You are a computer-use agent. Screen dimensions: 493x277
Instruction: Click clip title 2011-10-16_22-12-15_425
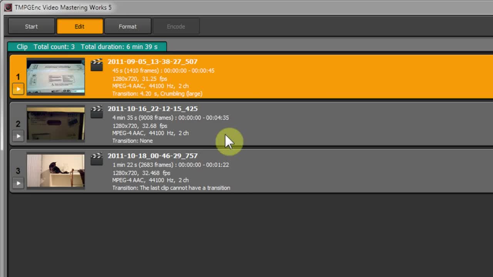[x=153, y=108]
